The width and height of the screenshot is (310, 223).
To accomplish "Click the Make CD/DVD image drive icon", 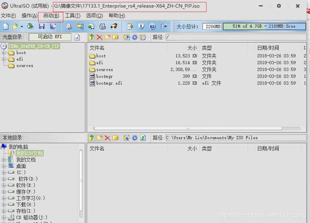I will click(69, 26).
